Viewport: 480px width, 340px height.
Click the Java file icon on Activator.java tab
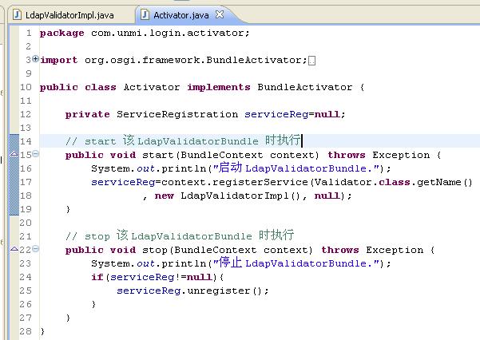point(143,15)
